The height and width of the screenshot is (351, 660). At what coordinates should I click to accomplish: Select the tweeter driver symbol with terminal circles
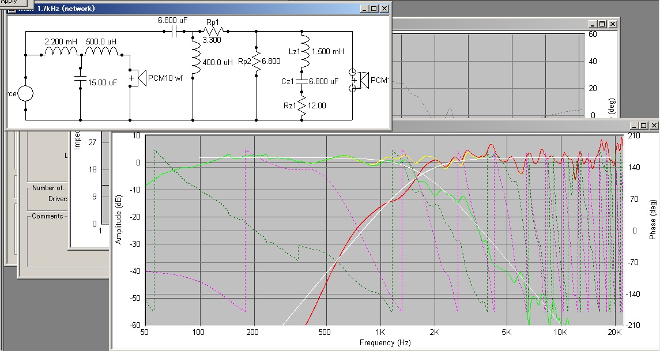tap(359, 80)
